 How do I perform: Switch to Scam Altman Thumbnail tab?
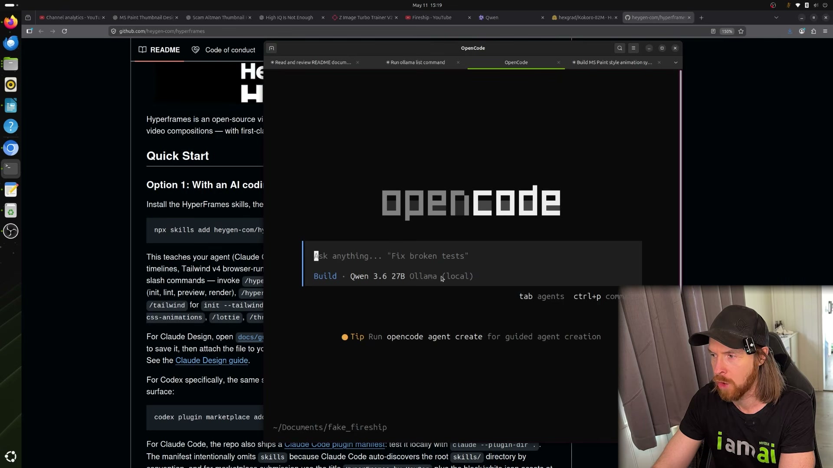click(219, 18)
